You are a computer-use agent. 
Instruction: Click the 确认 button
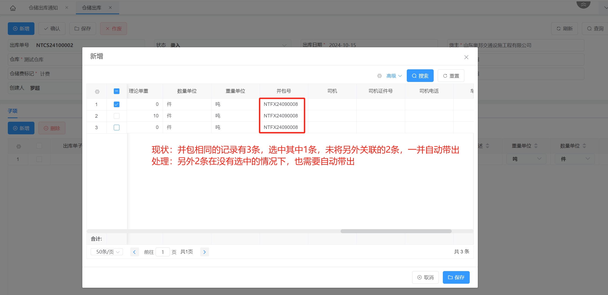pos(52,28)
